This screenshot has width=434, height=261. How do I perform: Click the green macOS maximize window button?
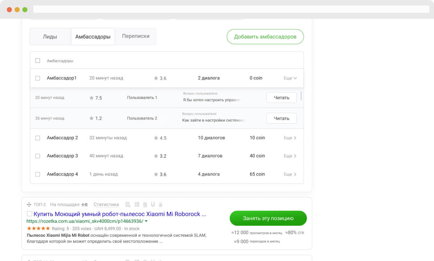pyautogui.click(x=25, y=10)
